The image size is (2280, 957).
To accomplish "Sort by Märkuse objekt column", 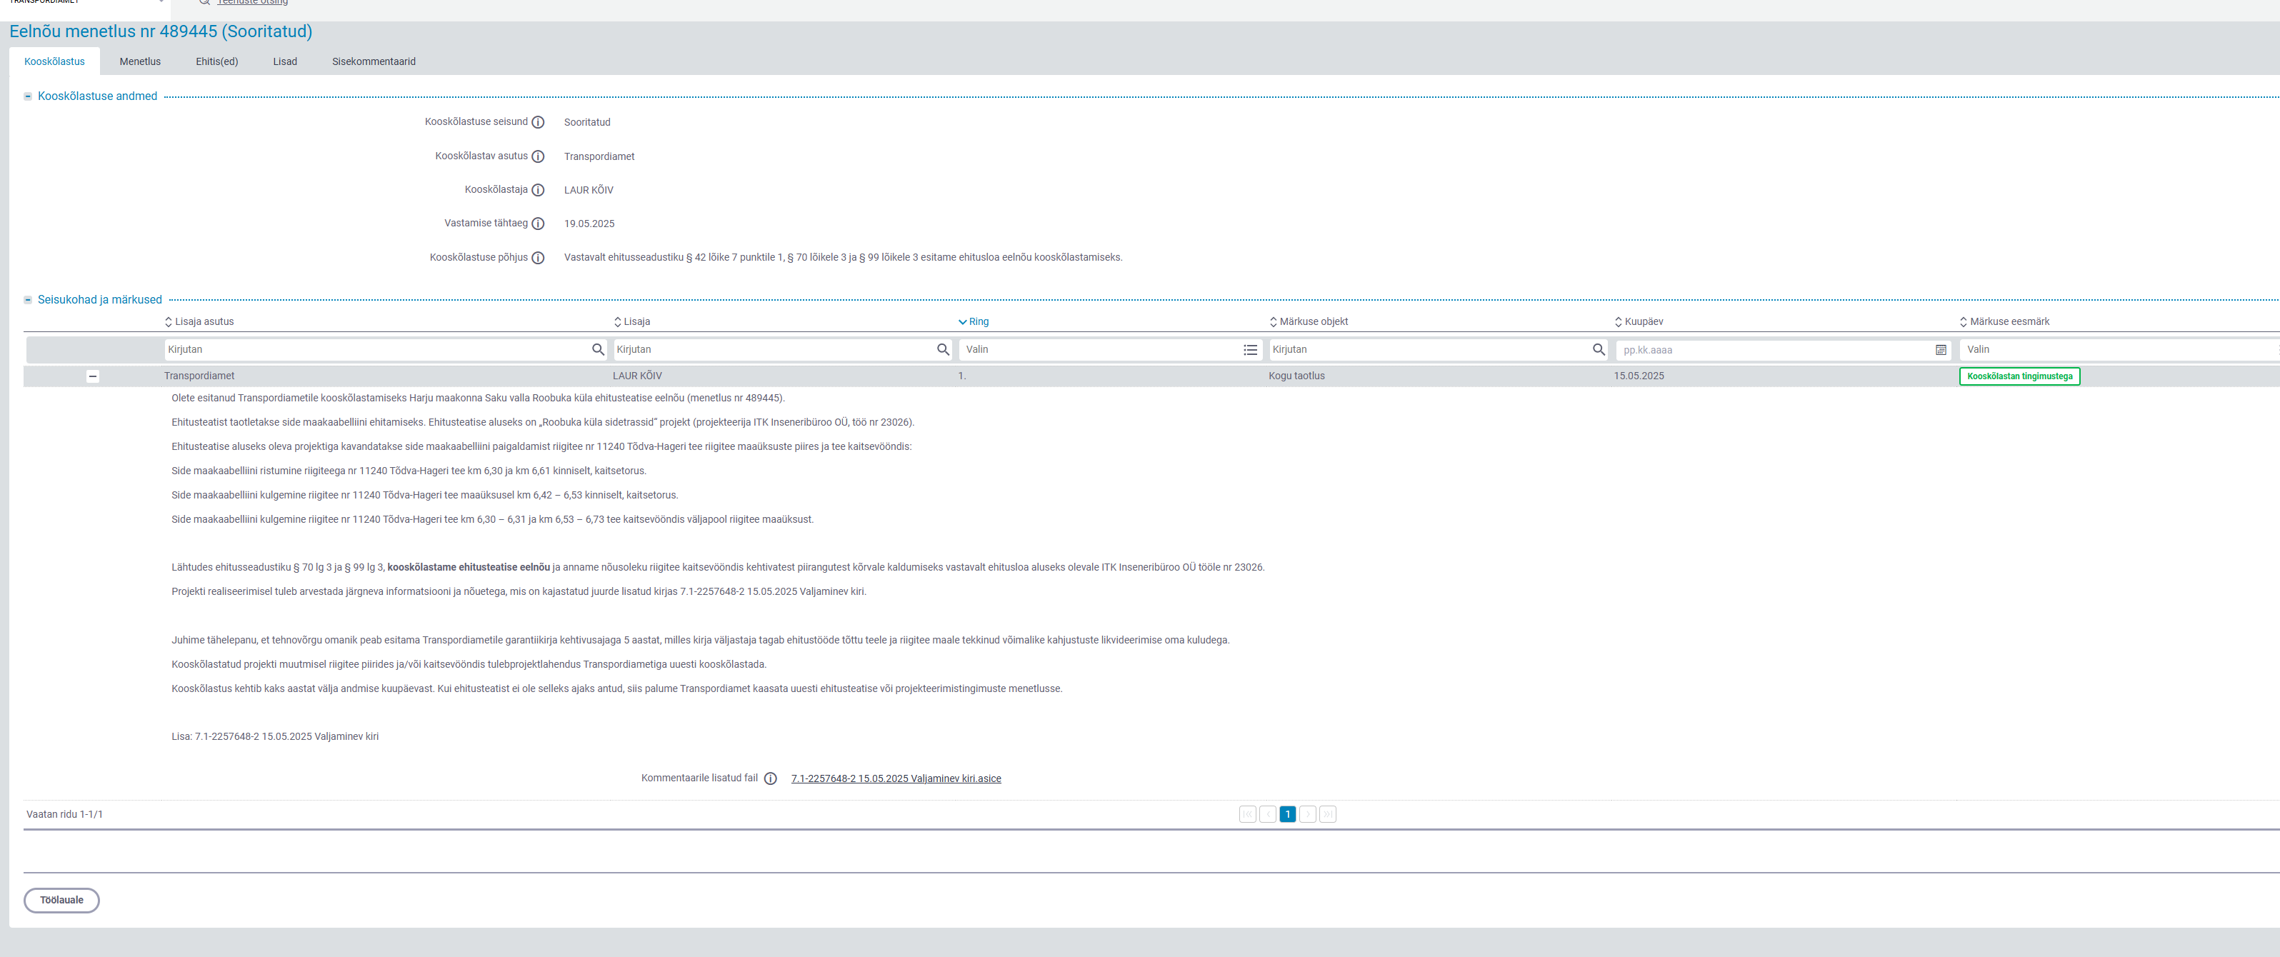I will tap(1309, 321).
